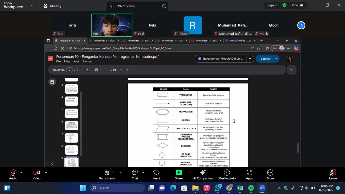Image resolution: width=345 pixels, height=194 pixels.
Task: Expand the audio options arrow
Action: tap(21, 173)
